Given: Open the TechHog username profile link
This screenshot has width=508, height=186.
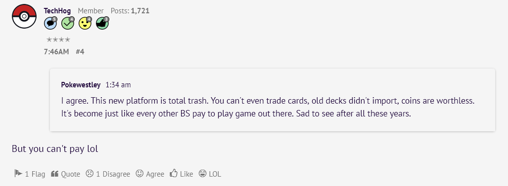Looking at the screenshot, I should point(57,11).
